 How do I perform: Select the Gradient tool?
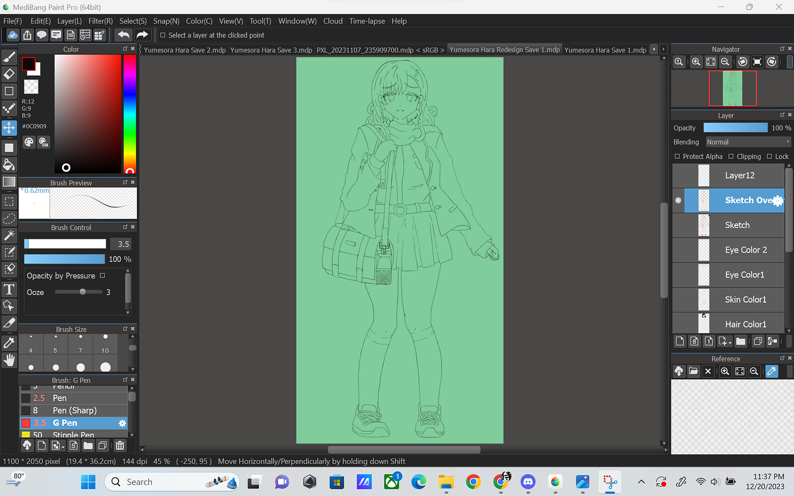pos(9,182)
